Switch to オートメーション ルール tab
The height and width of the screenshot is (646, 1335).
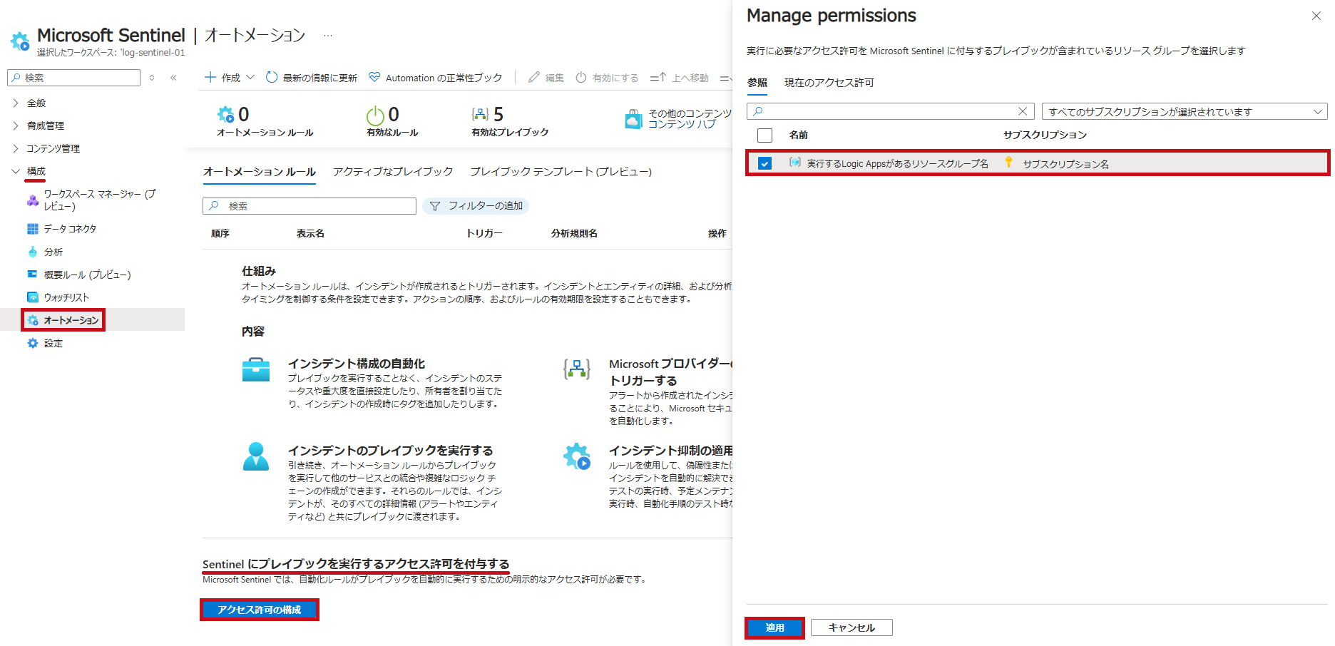tap(260, 172)
